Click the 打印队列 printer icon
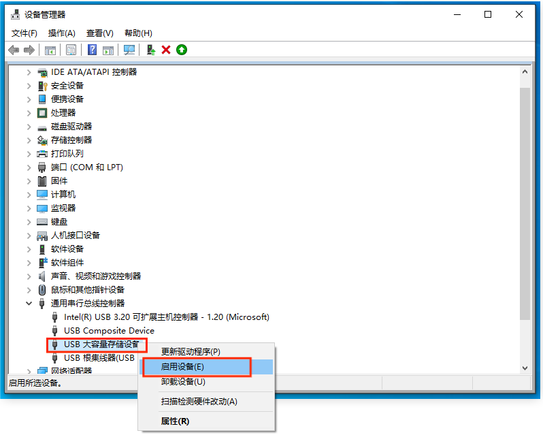The image size is (543, 435). point(42,154)
